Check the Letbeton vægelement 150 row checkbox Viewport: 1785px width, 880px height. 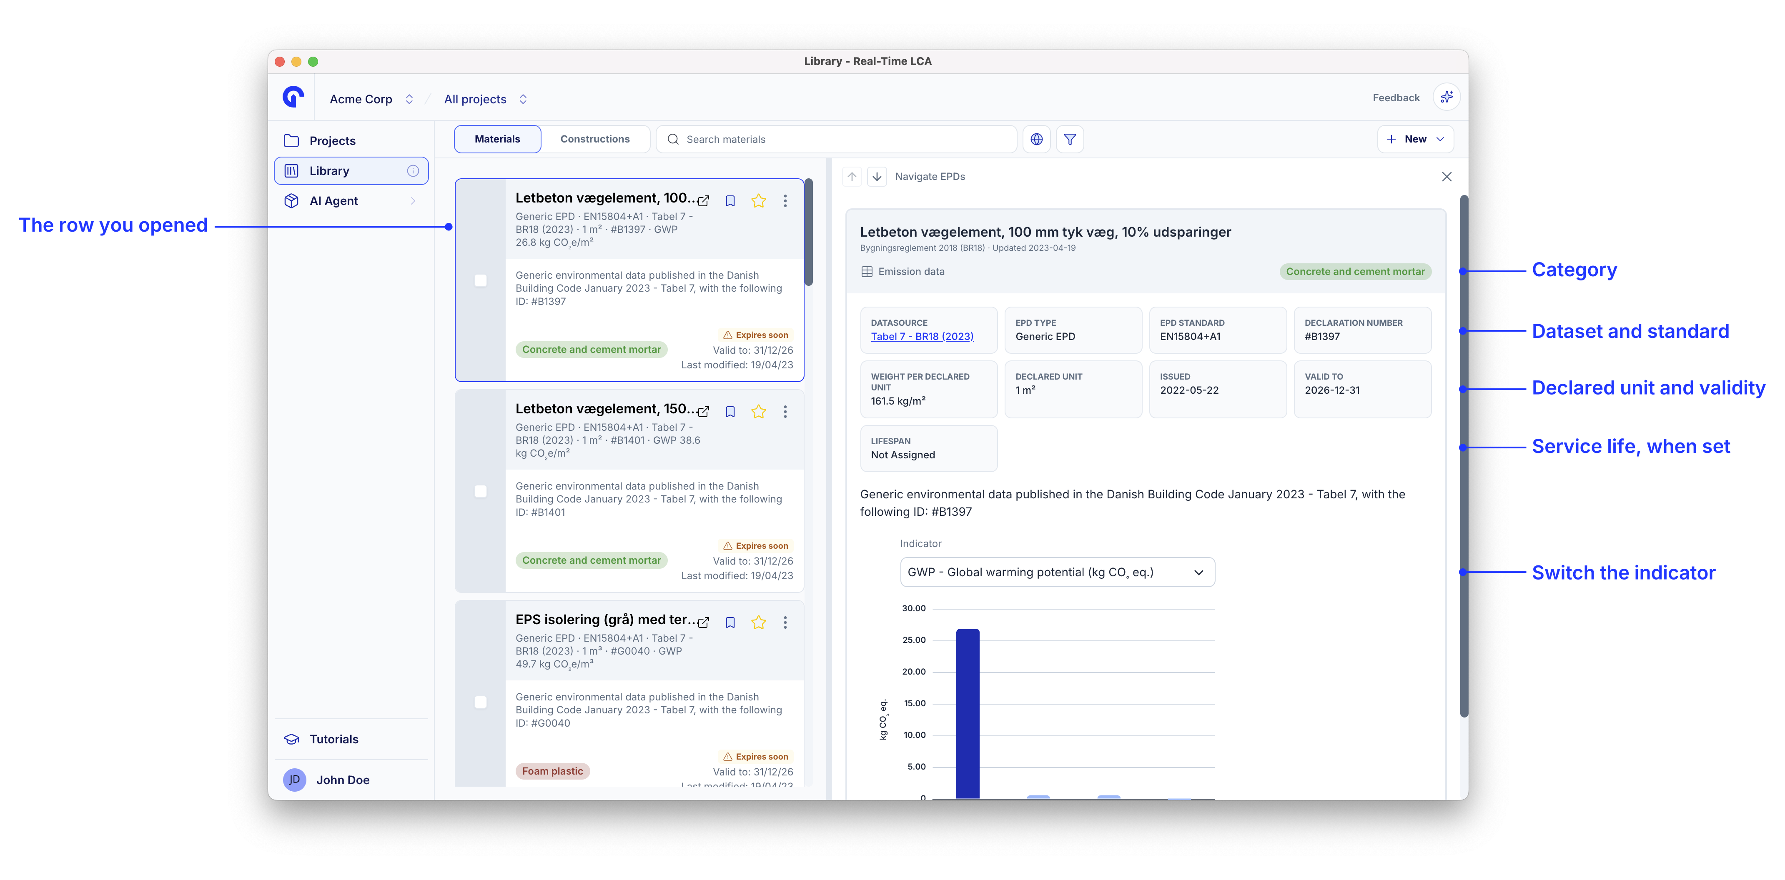tap(480, 492)
